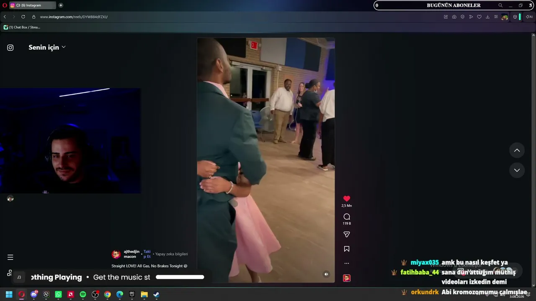This screenshot has width=536, height=301.
Task: Open Spotify from the taskbar
Action: (x=83, y=294)
